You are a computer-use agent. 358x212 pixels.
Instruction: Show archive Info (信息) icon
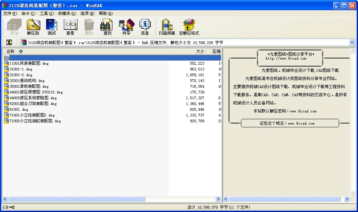click(145, 27)
